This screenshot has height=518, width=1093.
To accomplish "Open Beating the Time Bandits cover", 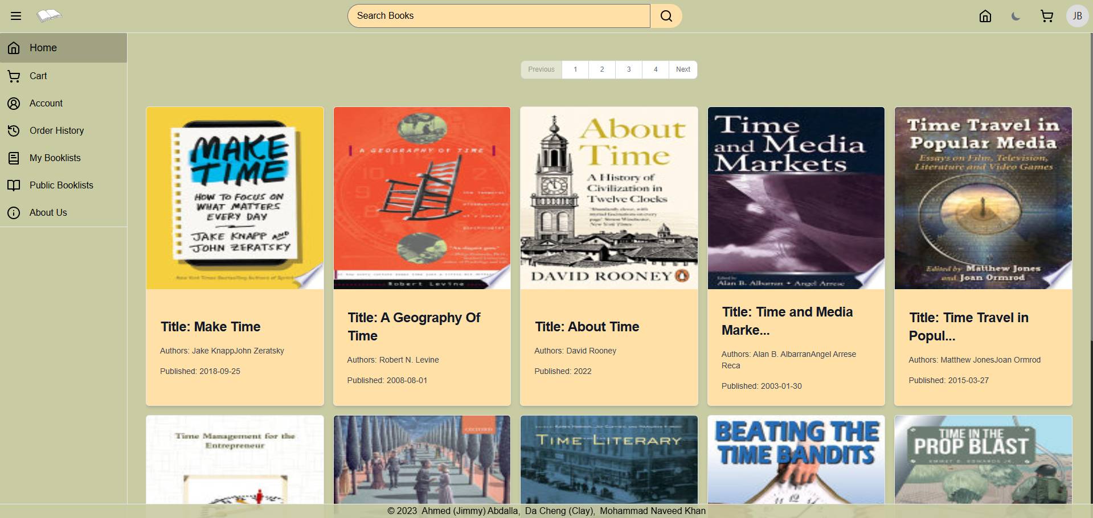I will pos(796,459).
